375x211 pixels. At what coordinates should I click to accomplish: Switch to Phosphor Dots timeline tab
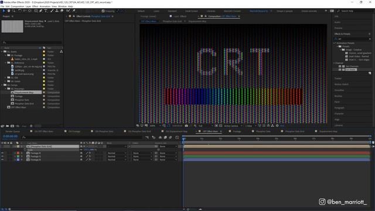[x=263, y=131]
